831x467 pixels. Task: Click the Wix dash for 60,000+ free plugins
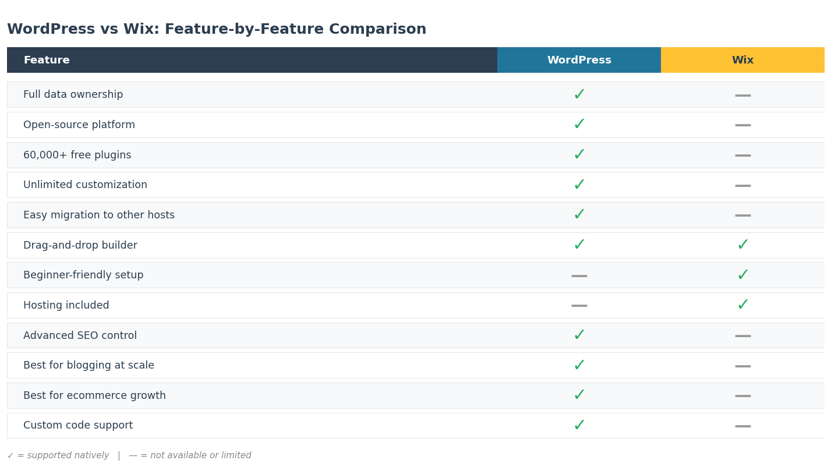[742, 155]
